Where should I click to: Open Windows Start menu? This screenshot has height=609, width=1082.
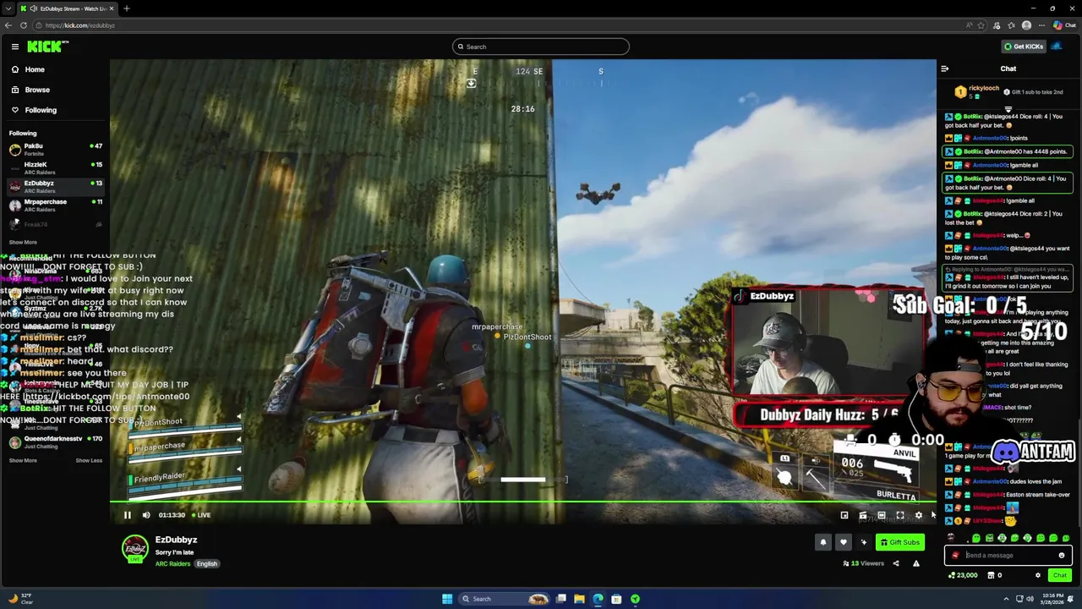click(447, 599)
